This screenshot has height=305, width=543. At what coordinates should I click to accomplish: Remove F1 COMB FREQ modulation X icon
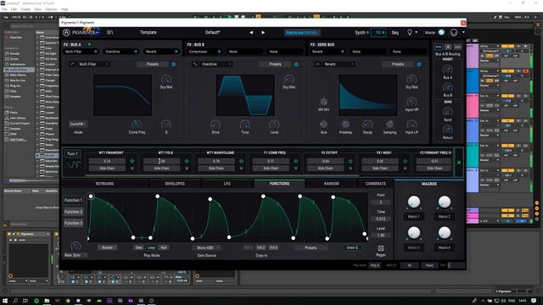(296, 169)
